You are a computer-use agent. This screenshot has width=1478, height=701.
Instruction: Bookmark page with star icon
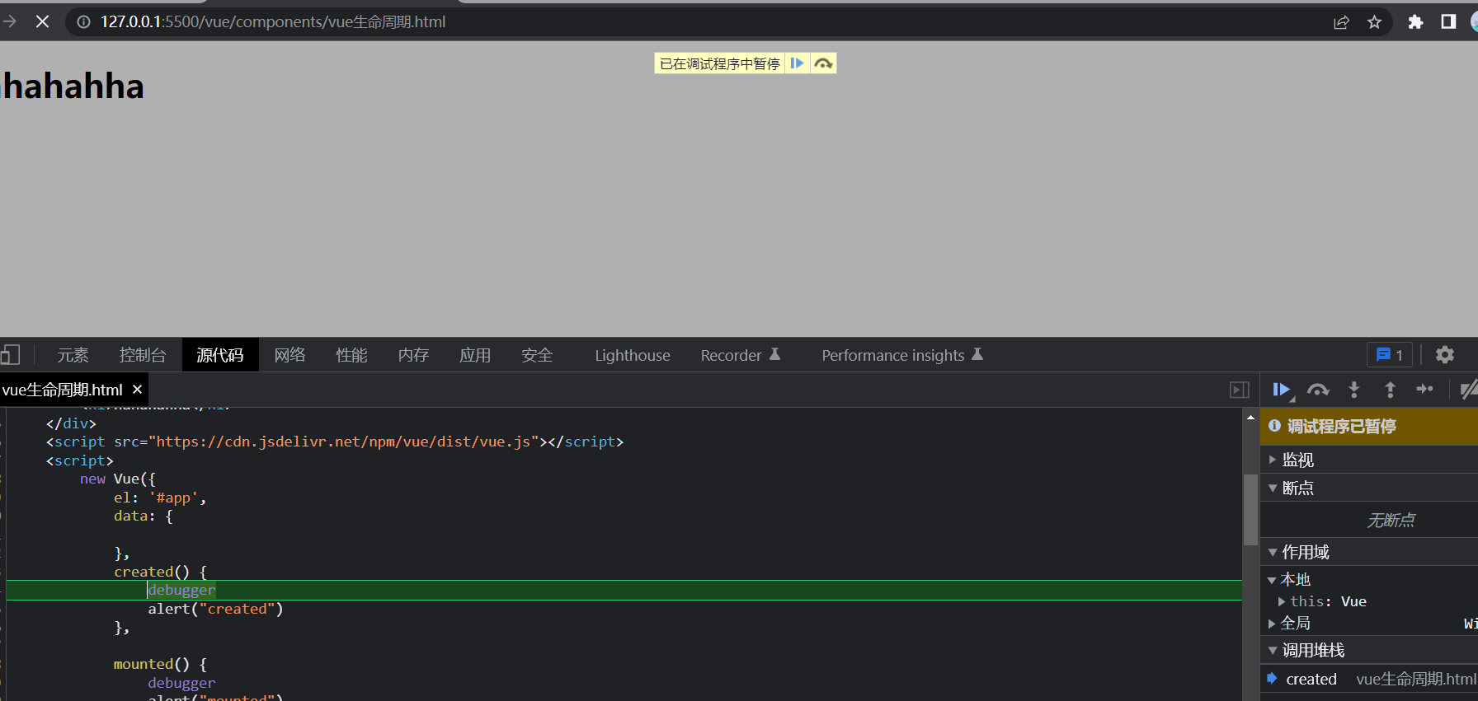1374,22
